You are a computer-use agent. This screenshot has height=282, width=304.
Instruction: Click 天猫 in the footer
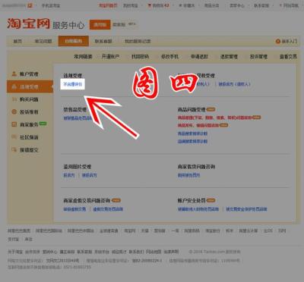(144, 230)
